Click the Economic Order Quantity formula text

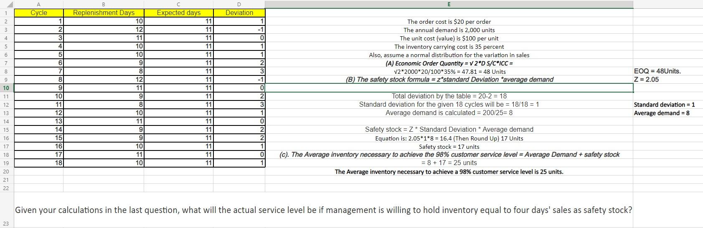point(449,63)
